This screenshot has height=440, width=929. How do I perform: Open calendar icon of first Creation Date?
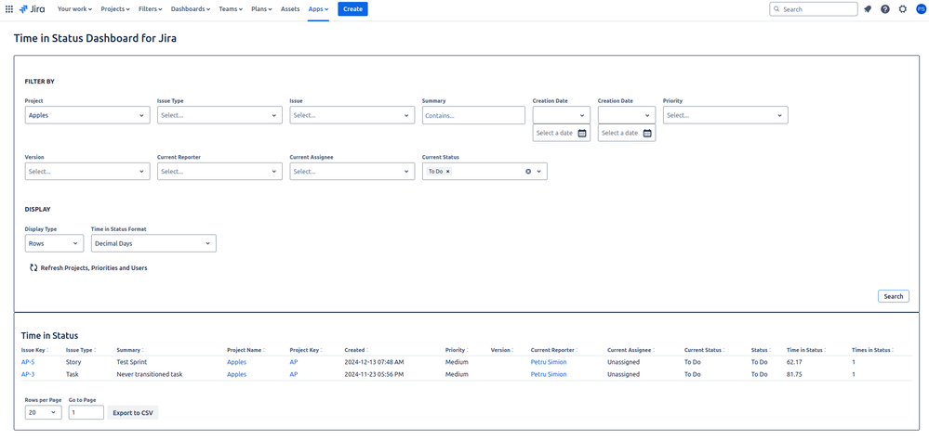pos(582,133)
